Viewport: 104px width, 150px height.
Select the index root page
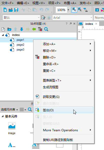(x=16, y=35)
